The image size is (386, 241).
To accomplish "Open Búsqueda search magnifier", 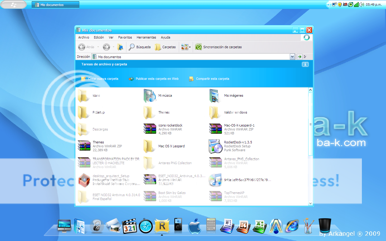I will coord(140,47).
